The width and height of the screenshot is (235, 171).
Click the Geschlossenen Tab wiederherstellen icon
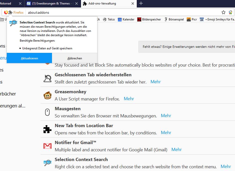47,78
